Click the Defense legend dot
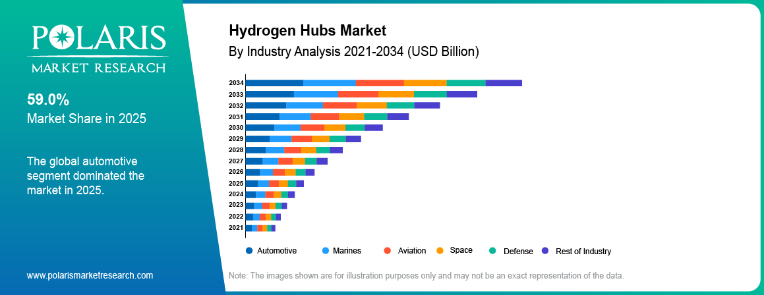The width and height of the screenshot is (764, 295). point(492,251)
